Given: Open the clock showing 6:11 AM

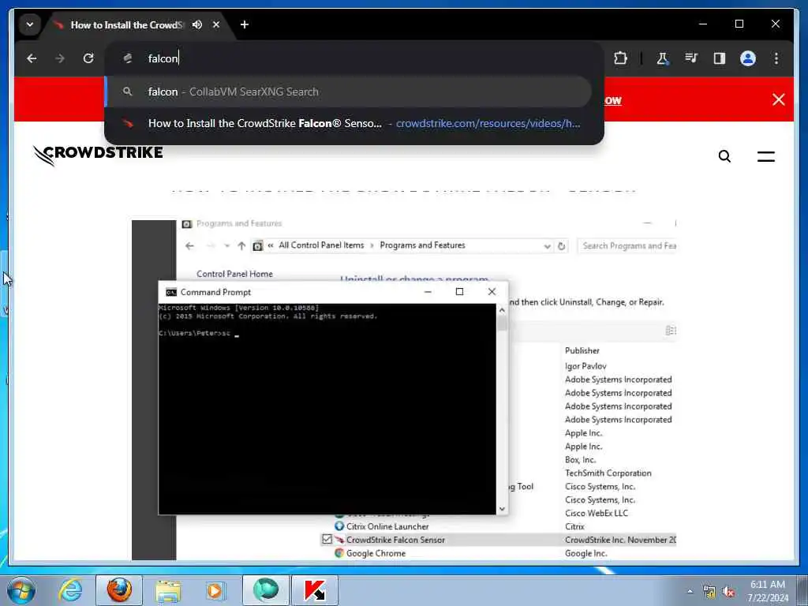Looking at the screenshot, I should pos(768,590).
